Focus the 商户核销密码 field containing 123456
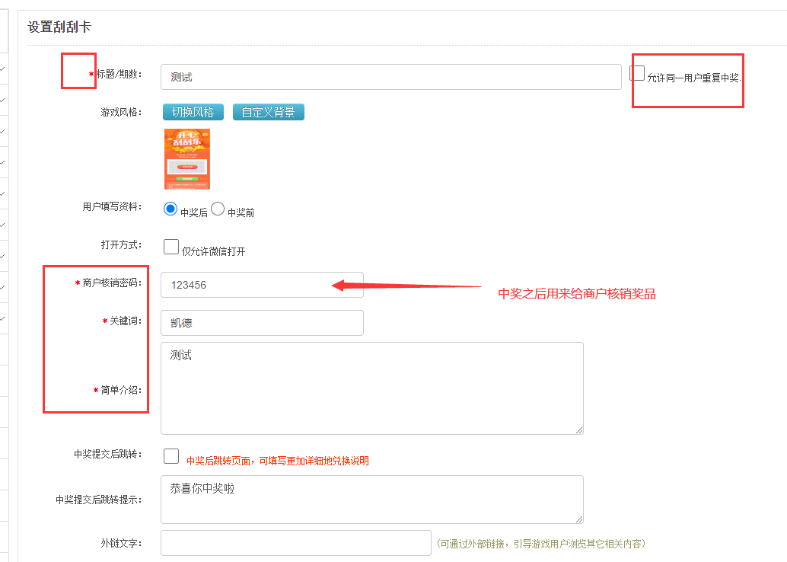The image size is (787, 562). click(262, 285)
